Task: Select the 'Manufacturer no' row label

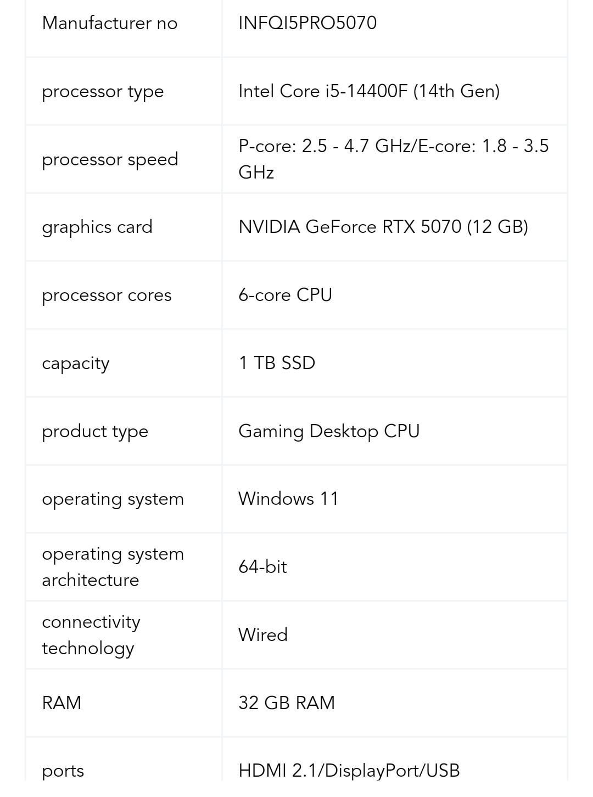Action: pyautogui.click(x=110, y=23)
